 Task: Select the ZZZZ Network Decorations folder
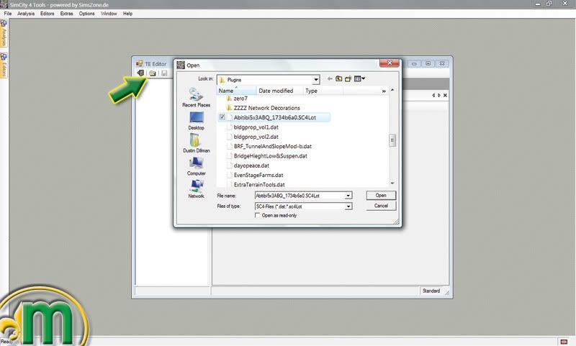point(263,108)
